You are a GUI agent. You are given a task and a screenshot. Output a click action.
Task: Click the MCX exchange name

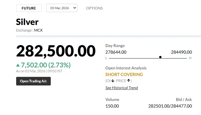point(38,30)
